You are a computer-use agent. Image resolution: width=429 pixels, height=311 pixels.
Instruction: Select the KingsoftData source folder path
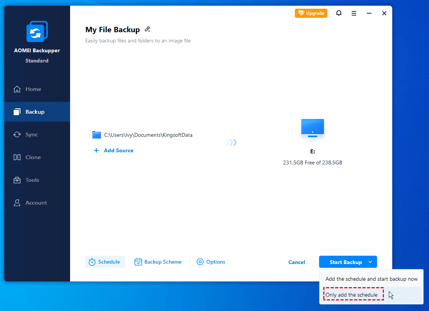click(148, 135)
